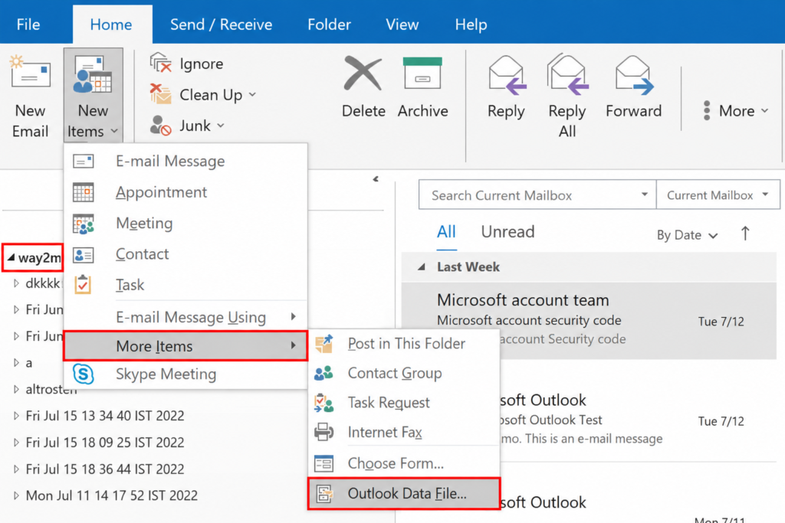Open the New Items dropdown button
Viewport: 785px width, 523px height.
[93, 96]
